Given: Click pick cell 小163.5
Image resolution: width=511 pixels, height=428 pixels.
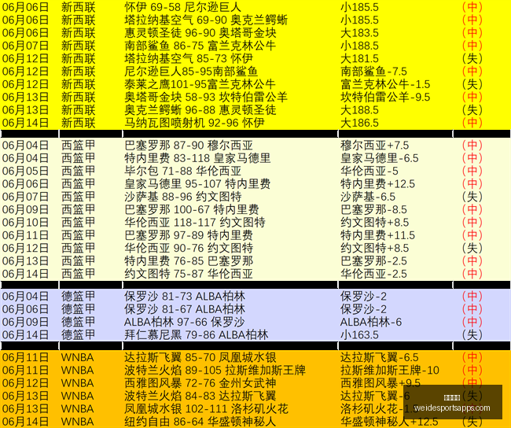Looking at the screenshot, I should pos(359,334).
